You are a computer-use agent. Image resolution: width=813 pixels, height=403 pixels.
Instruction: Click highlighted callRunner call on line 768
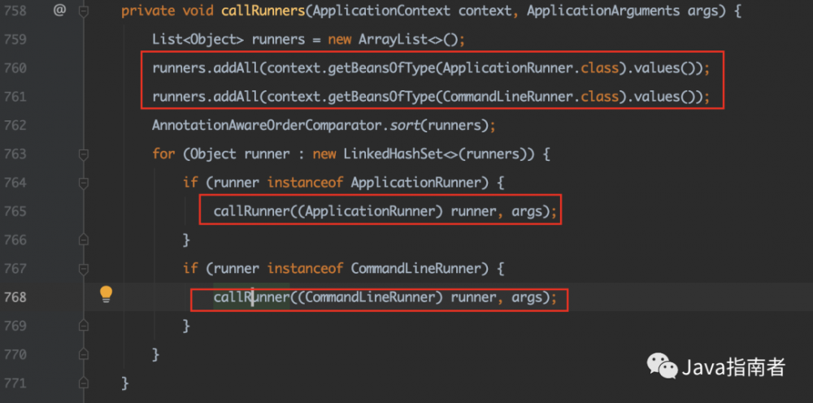tap(251, 297)
